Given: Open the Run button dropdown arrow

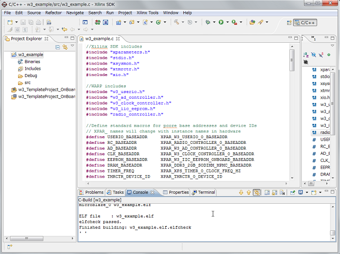Looking at the screenshot, I should [227, 22].
